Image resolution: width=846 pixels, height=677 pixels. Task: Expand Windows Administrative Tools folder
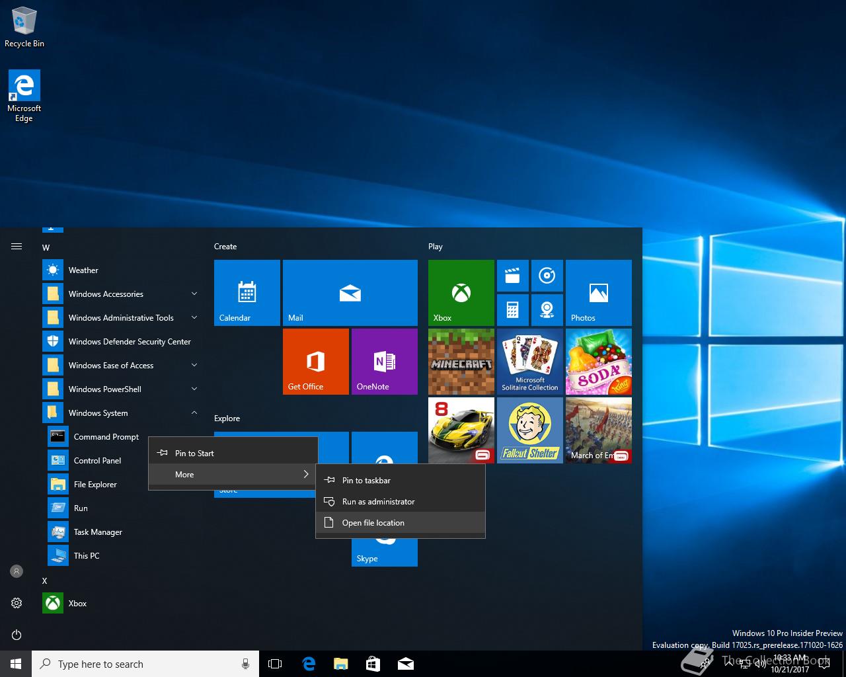pyautogui.click(x=121, y=318)
